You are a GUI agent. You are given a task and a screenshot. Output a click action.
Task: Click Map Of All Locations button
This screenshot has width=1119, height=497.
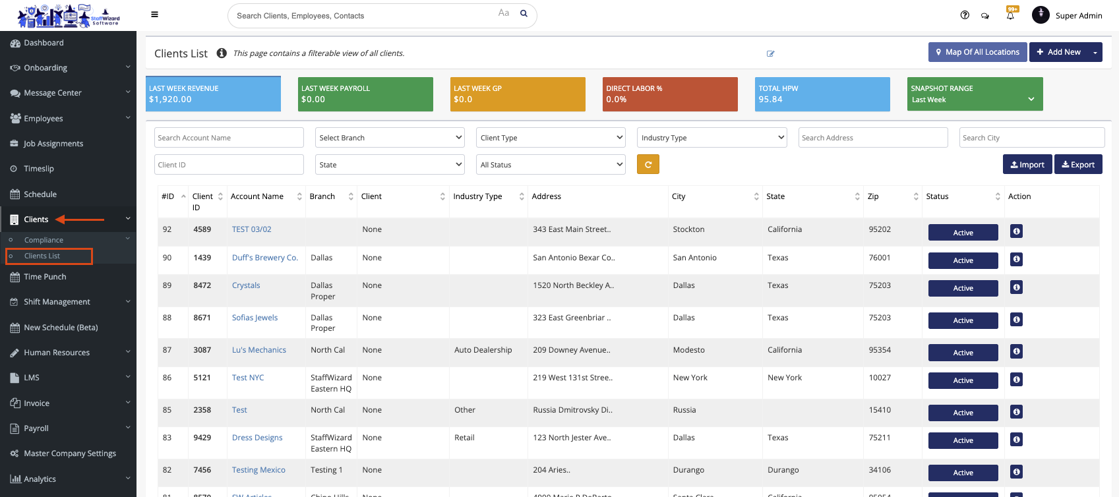[977, 52]
